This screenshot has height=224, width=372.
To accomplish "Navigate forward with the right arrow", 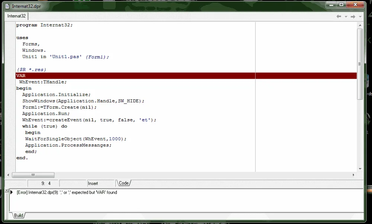I will [353, 17].
